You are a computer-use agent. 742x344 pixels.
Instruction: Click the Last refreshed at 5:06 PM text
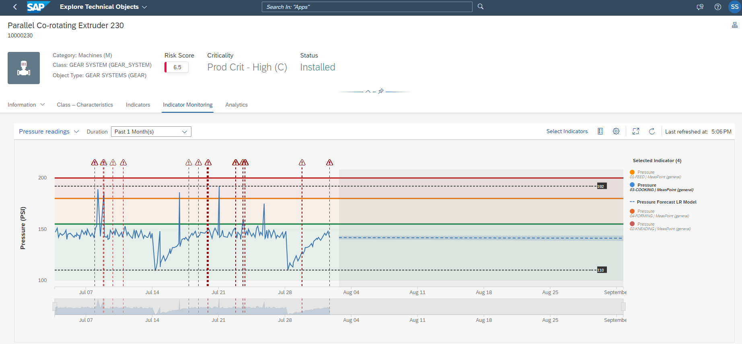click(x=698, y=132)
